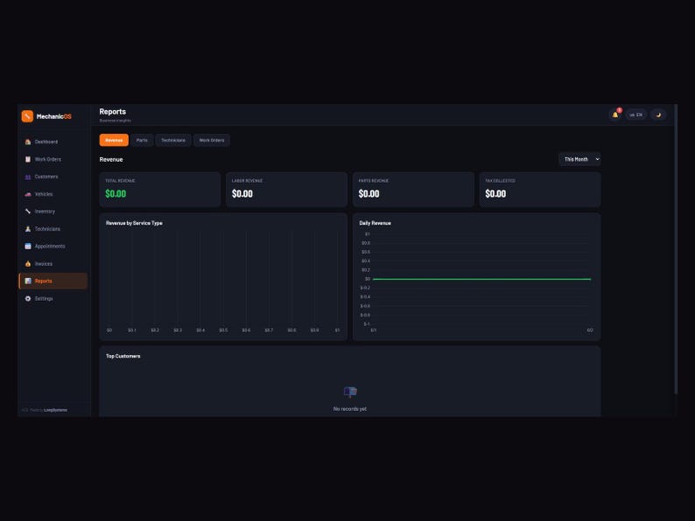Click the Top Customers heading

pyautogui.click(x=123, y=356)
